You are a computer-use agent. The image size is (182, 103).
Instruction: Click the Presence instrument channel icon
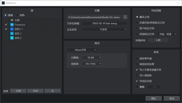pos(12,25)
